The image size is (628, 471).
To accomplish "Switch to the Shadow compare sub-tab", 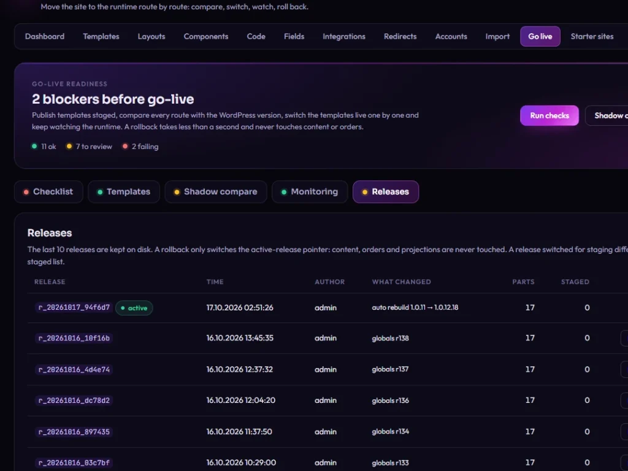I will (x=216, y=192).
